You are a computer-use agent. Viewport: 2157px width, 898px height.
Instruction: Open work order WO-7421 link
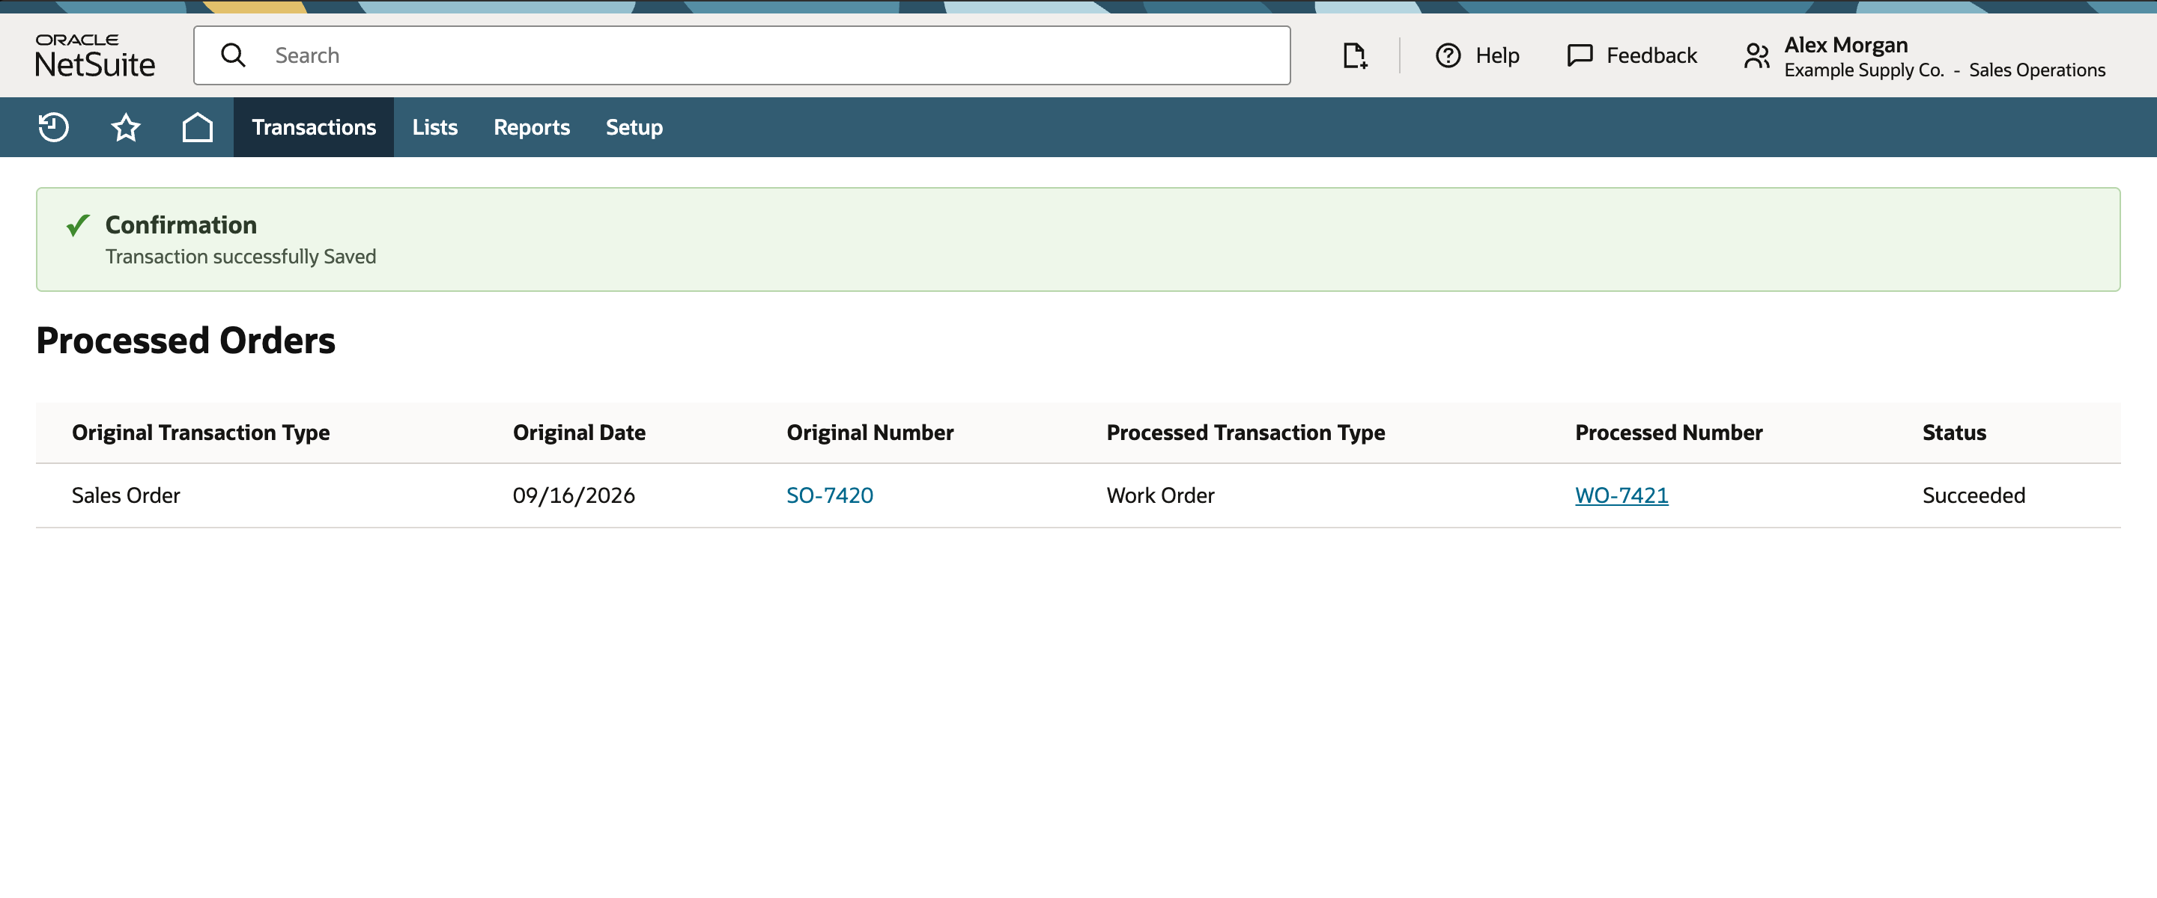pyautogui.click(x=1621, y=495)
